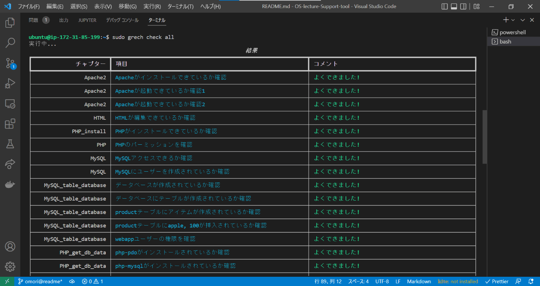Click the omori@readme* branch in status bar
The width and height of the screenshot is (540, 286).
click(x=40, y=281)
